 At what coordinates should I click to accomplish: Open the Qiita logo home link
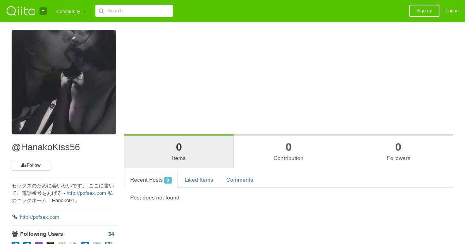[21, 11]
